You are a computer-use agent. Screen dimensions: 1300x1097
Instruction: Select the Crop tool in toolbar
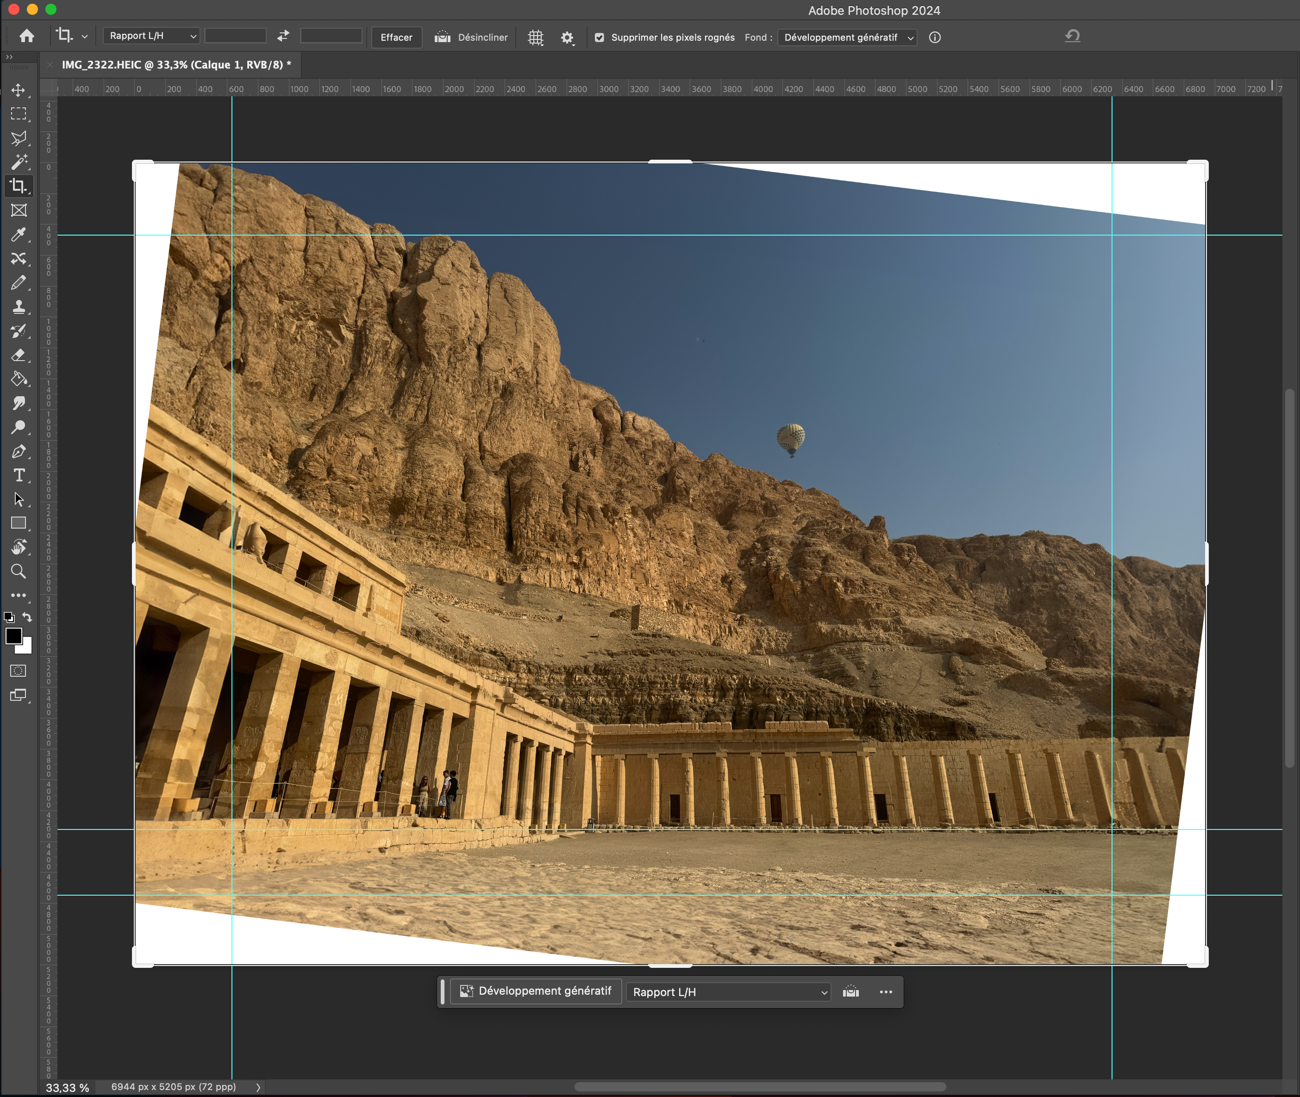[x=19, y=186]
